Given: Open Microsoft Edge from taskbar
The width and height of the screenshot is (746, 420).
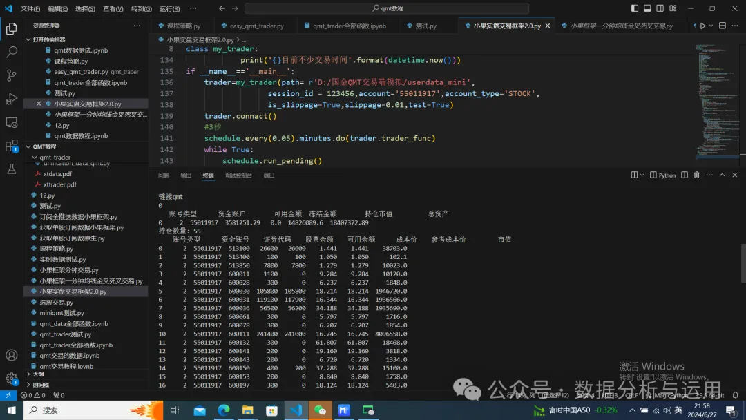Looking at the screenshot, I should (x=224, y=410).
